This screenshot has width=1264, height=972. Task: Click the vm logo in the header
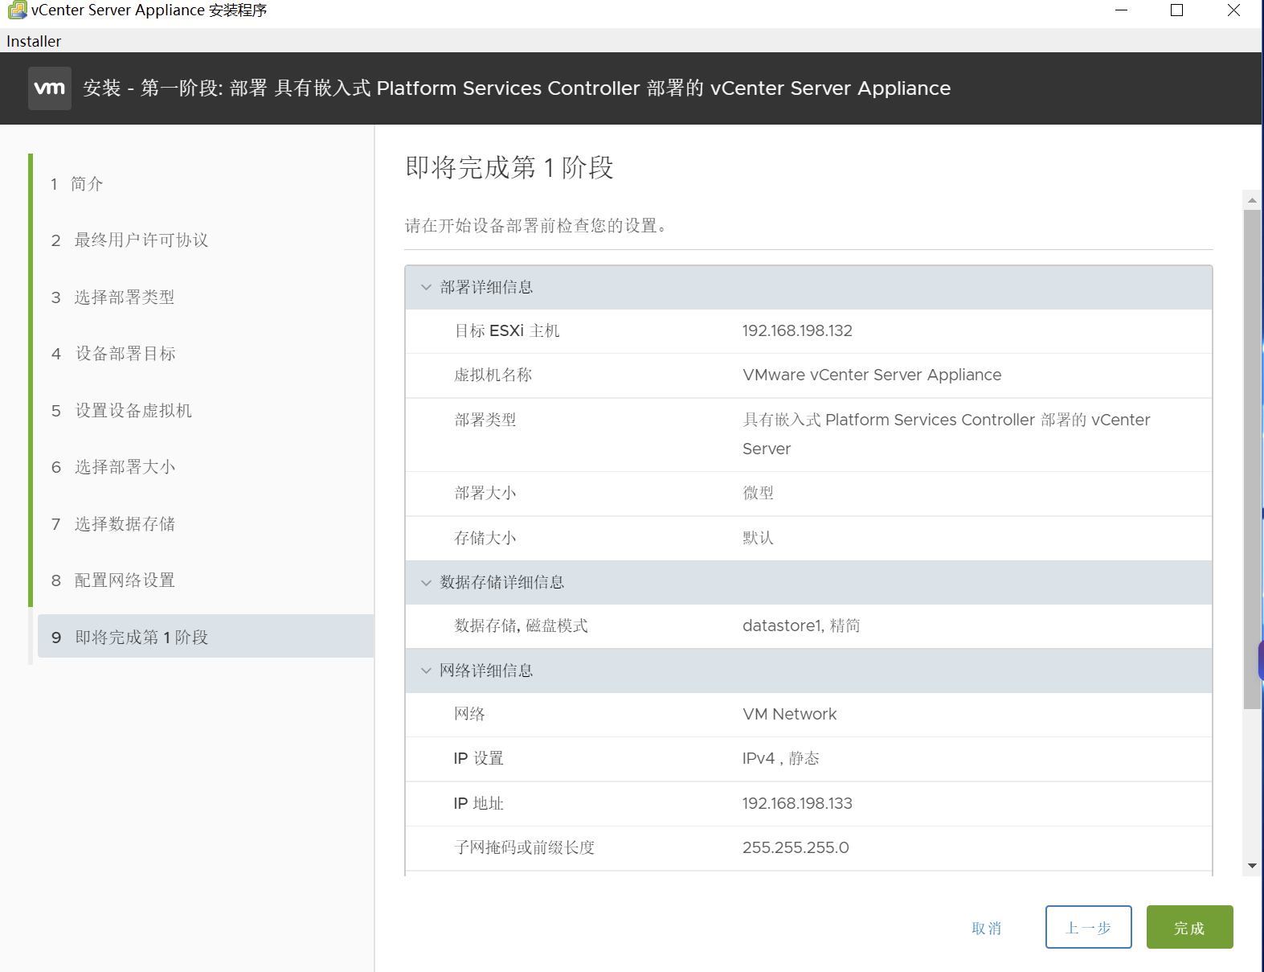[50, 88]
